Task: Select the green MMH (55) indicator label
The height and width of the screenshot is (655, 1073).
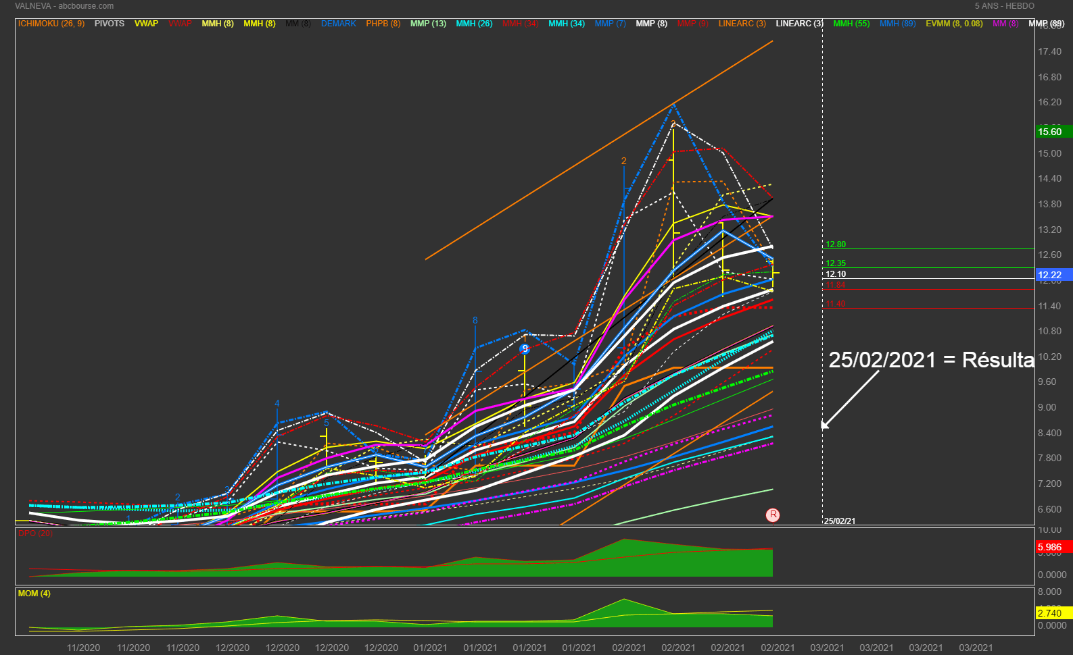Action: point(851,24)
